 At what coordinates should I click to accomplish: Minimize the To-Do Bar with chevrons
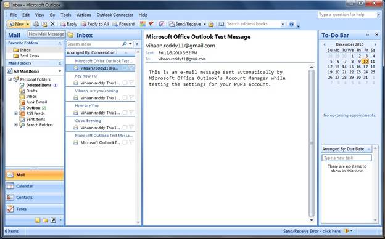(367, 35)
